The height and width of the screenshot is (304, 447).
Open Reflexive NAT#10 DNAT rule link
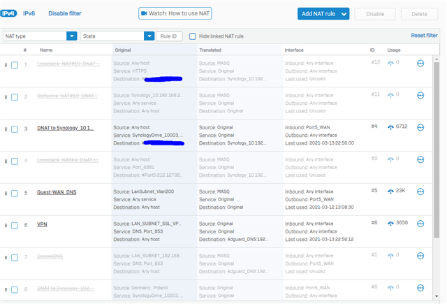point(67,96)
